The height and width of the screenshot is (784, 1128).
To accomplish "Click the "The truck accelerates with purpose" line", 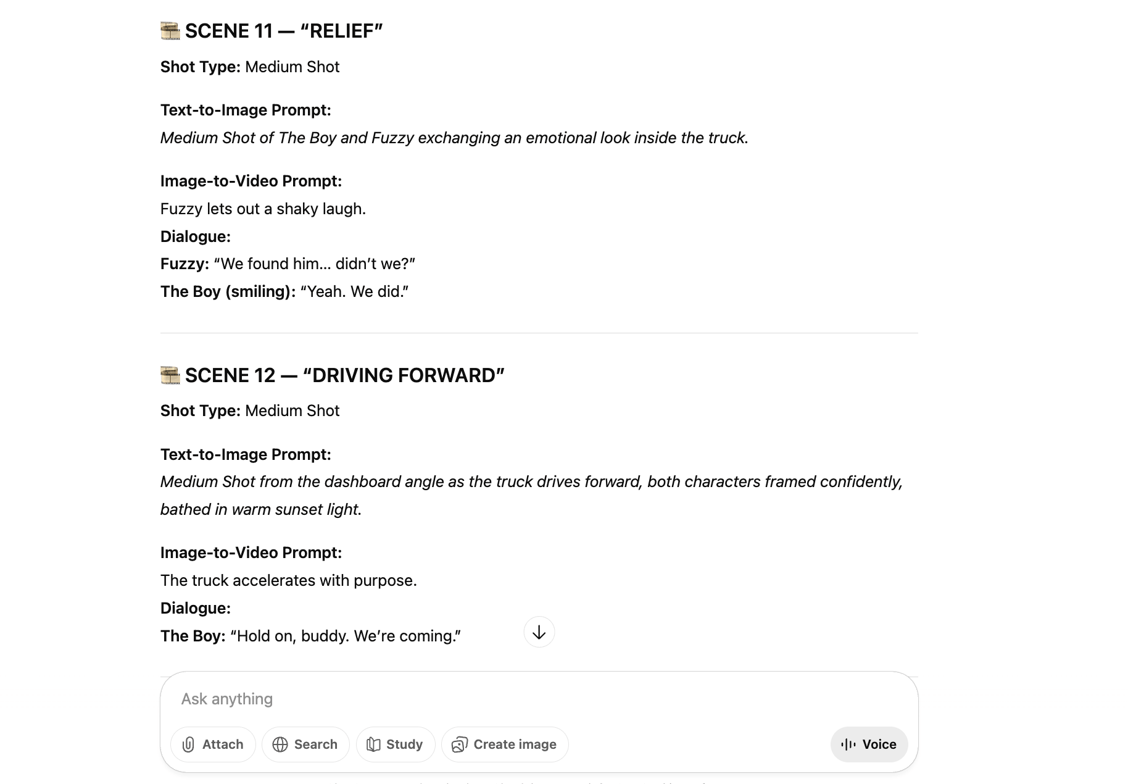I will click(x=289, y=580).
